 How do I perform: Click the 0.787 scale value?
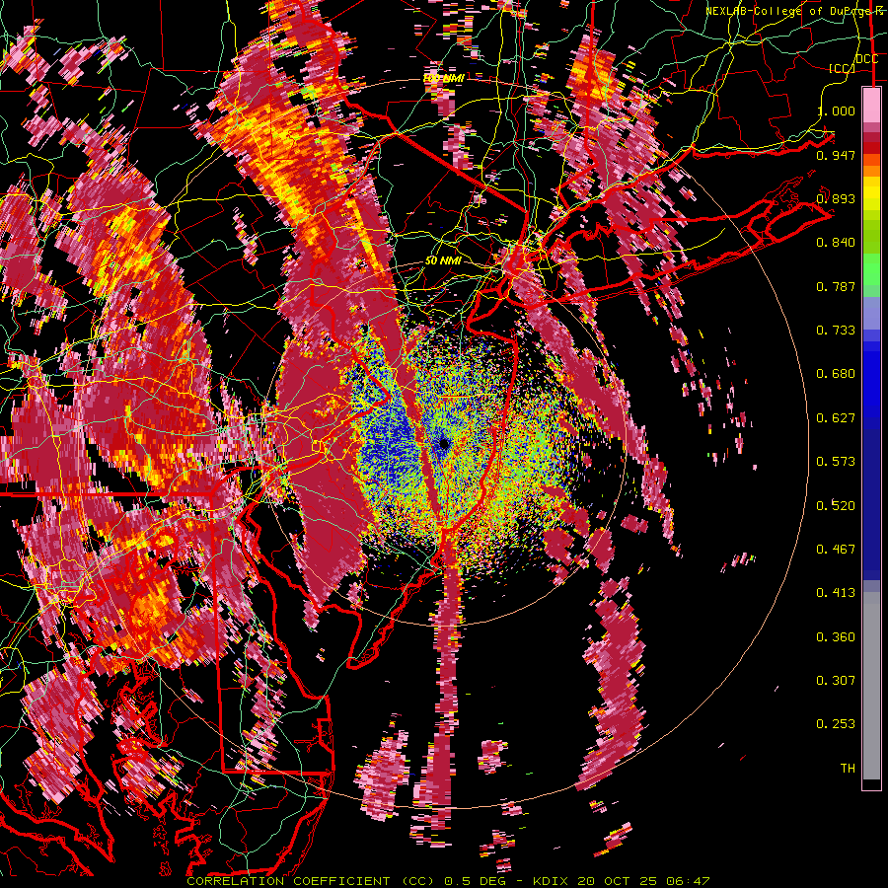coord(836,286)
